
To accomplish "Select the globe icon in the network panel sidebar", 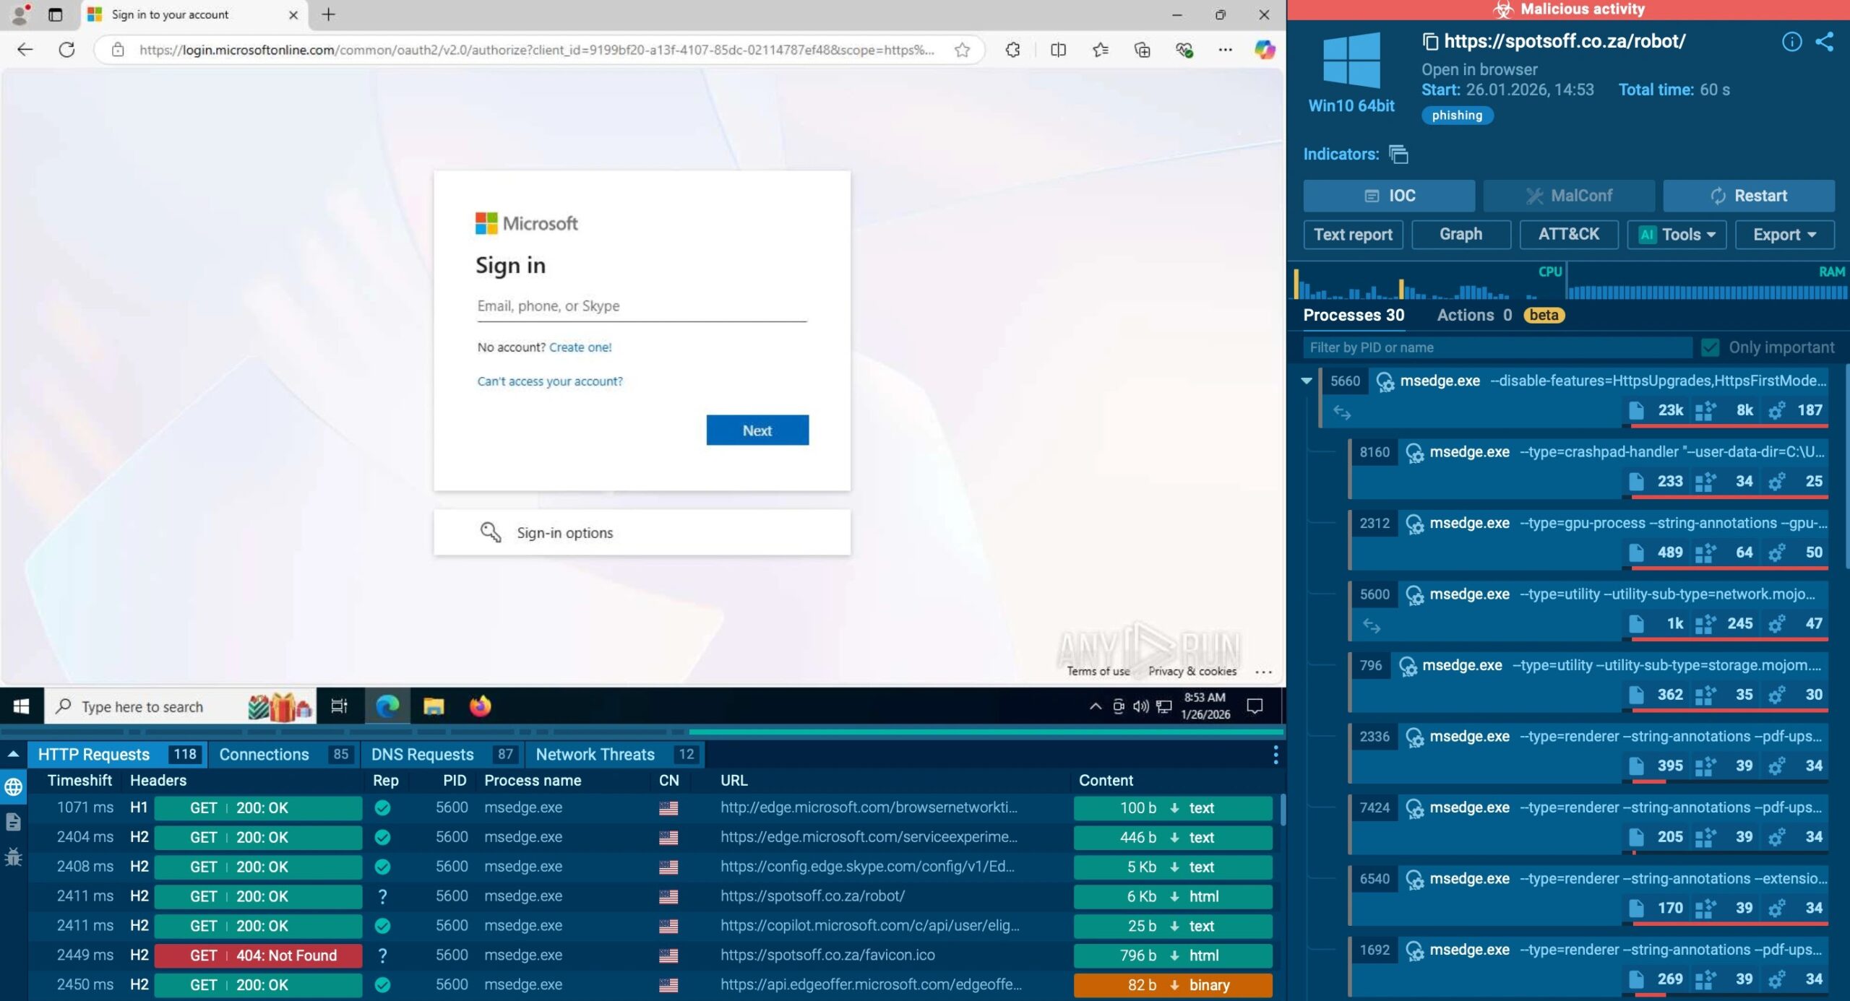I will 12,787.
